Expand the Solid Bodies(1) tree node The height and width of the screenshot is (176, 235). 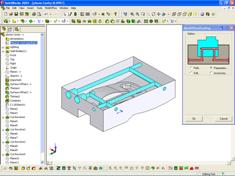3,51
